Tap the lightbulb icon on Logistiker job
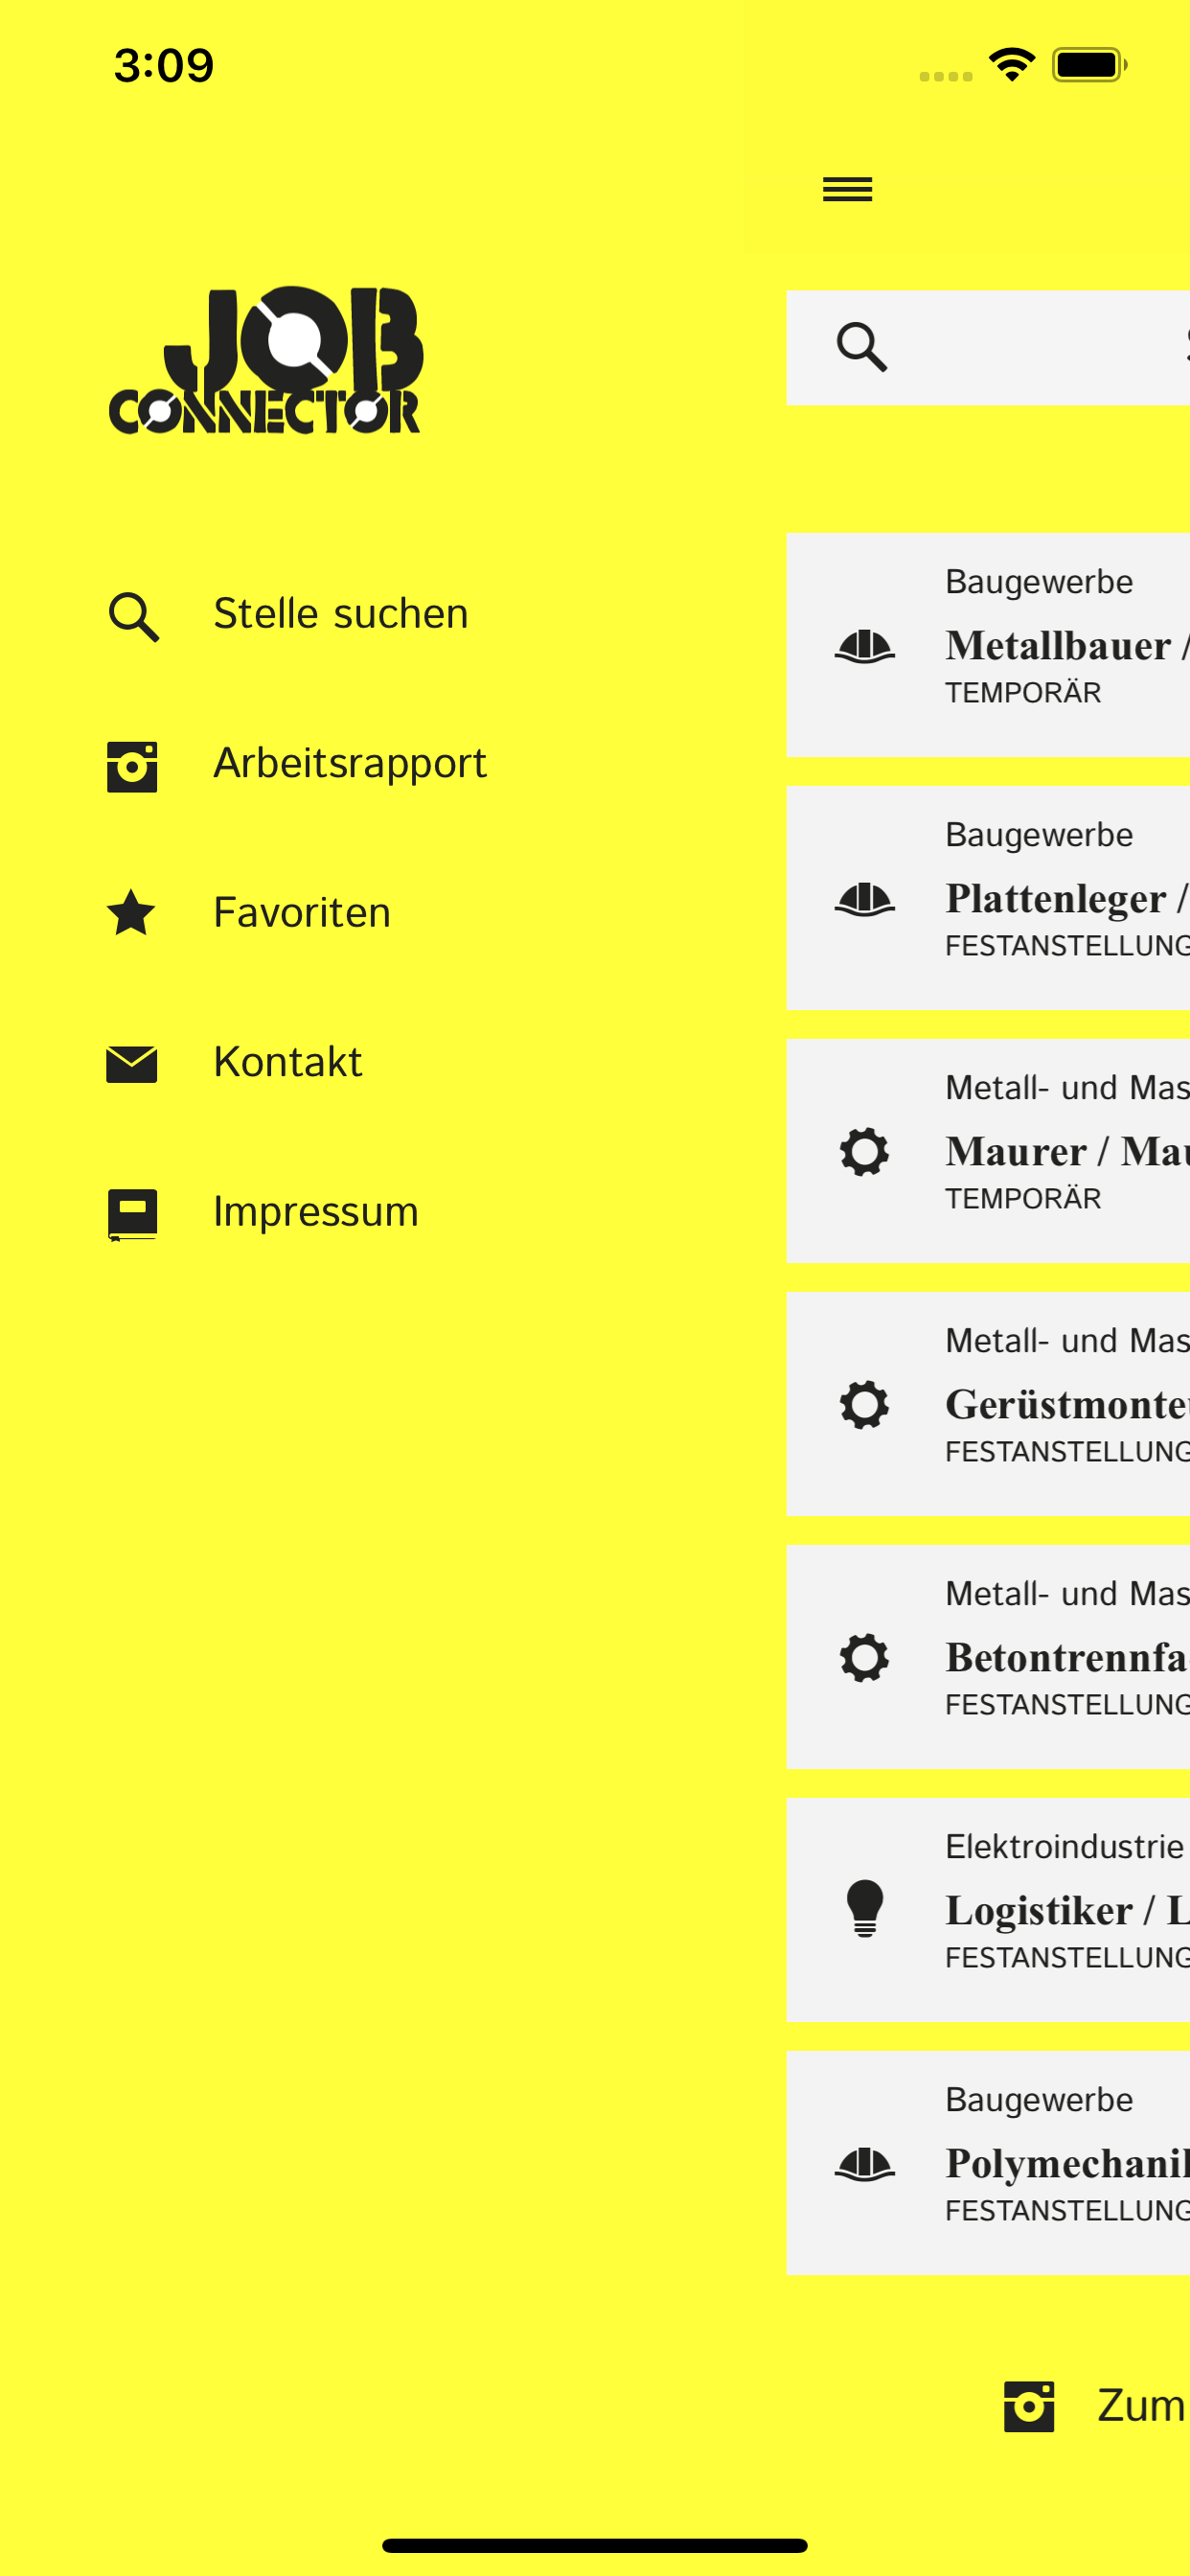Screen dimensions: 1190x2576 click(865, 1909)
